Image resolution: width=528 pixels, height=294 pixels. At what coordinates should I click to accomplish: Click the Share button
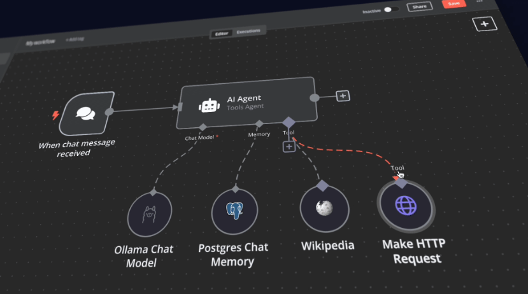click(419, 6)
